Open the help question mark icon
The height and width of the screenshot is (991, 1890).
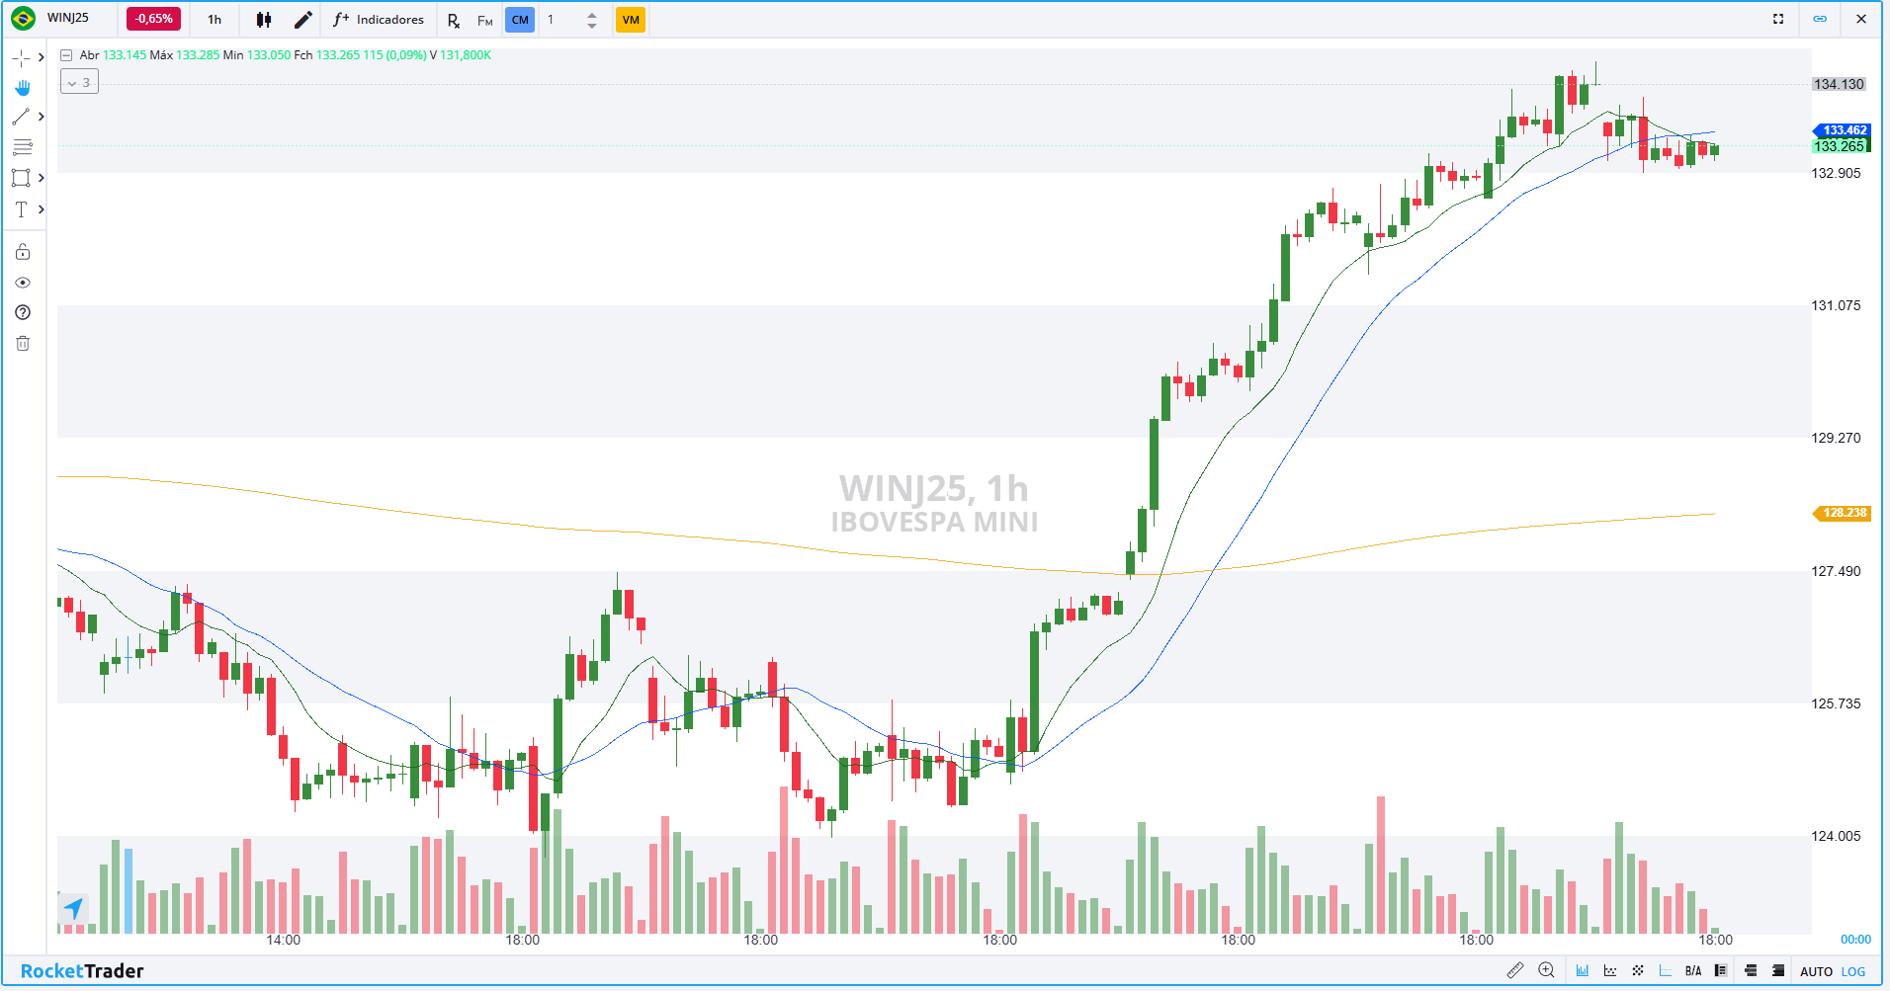[23, 312]
